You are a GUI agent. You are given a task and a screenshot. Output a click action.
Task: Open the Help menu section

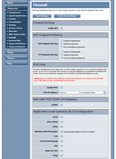pos(16,64)
